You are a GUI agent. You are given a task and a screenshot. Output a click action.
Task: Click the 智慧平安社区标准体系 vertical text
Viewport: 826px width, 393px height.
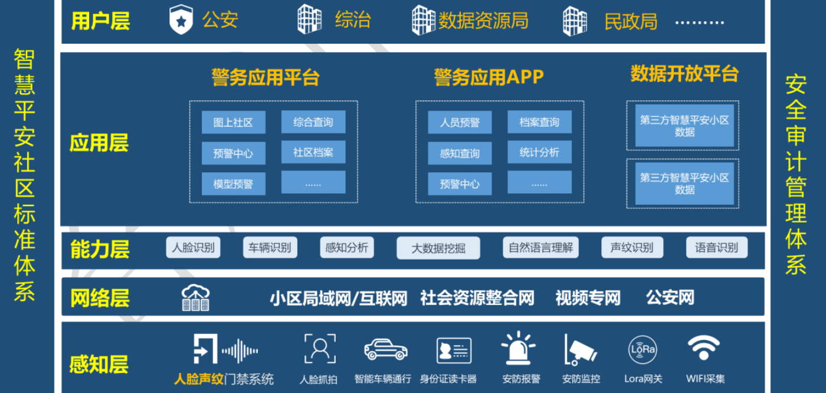coord(24,175)
